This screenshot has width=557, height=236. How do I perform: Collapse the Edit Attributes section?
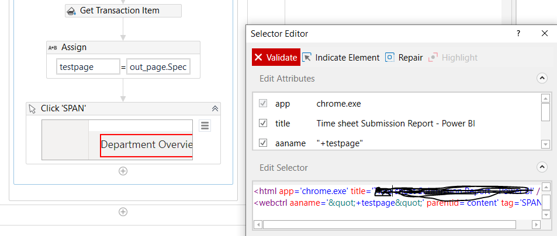tap(542, 78)
